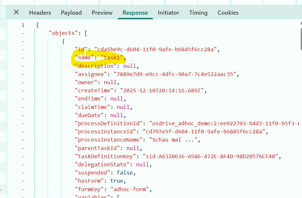Click the "dueDate" key

[89, 115]
